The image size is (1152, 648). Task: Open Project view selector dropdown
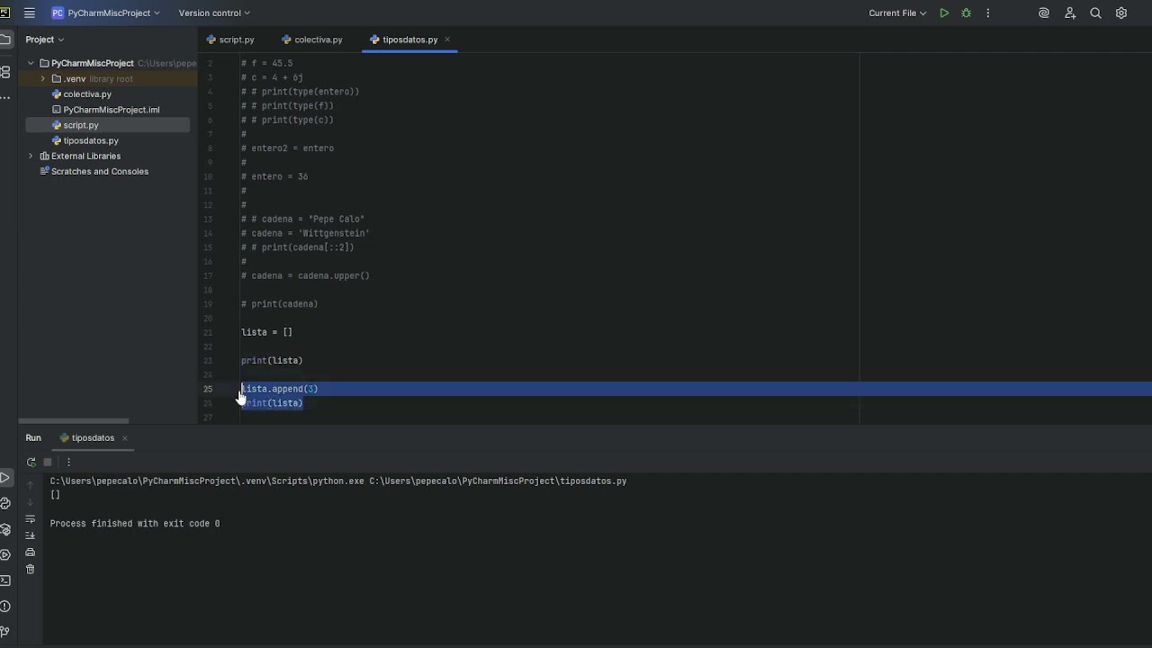point(45,40)
